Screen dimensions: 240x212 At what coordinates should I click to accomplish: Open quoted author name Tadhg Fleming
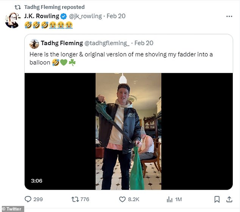pyautogui.click(x=61, y=43)
